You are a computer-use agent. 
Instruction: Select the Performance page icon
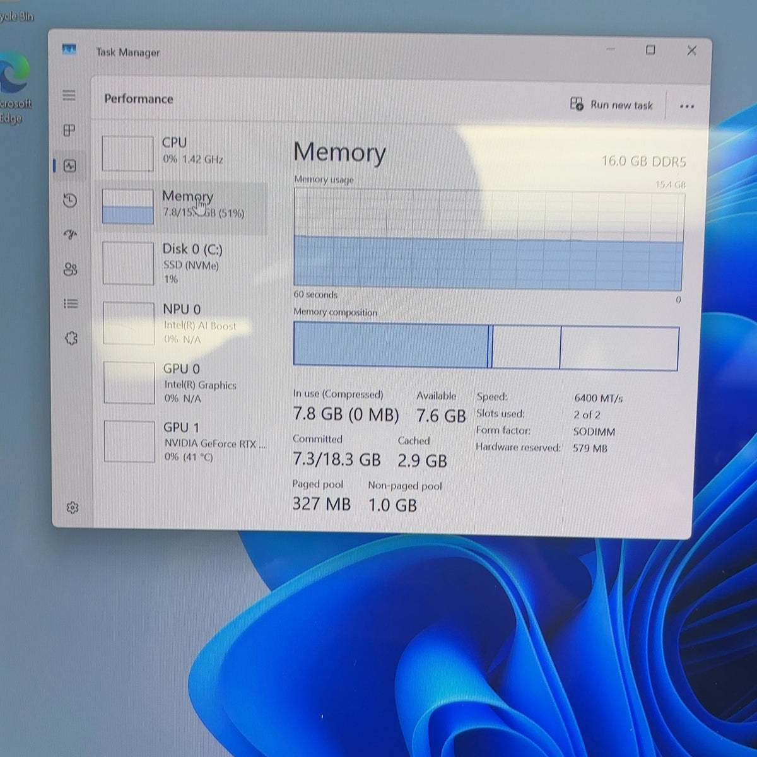click(x=70, y=166)
